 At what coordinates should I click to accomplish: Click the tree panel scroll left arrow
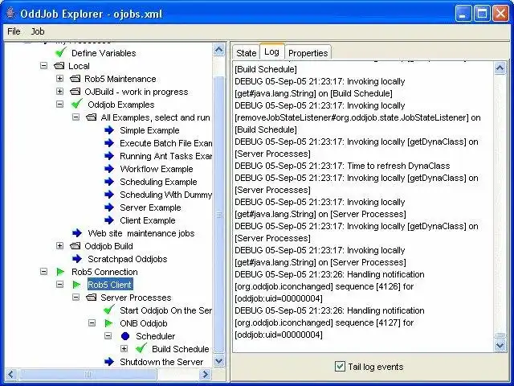[11, 374]
